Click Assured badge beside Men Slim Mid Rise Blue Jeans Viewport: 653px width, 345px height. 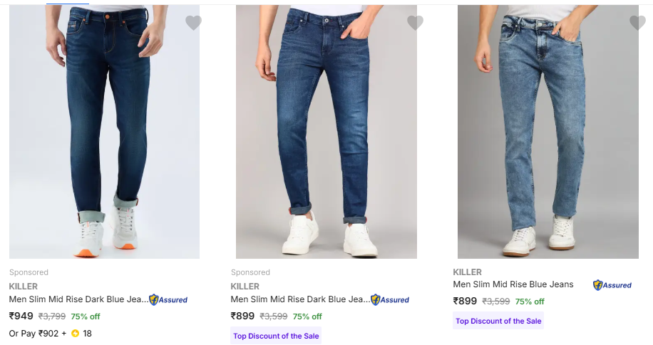(x=612, y=285)
